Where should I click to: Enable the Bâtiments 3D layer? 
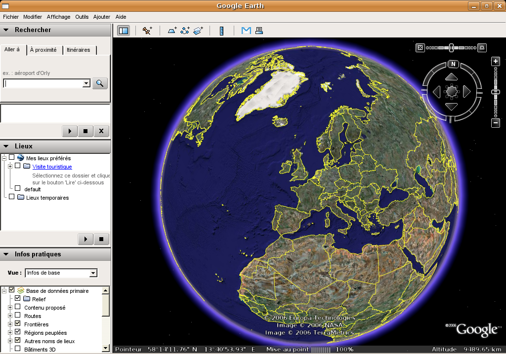tap(18, 349)
